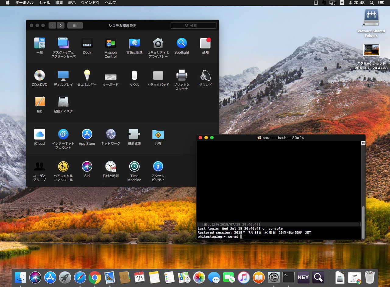
Task: Open the Siri preference pane
Action: click(x=87, y=167)
